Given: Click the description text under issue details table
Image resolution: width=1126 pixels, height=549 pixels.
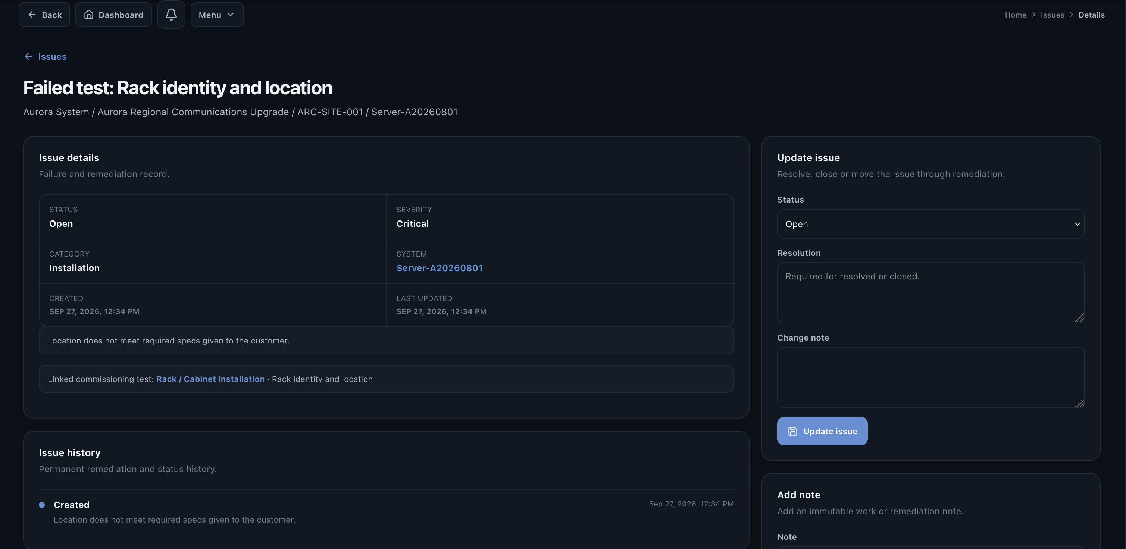Looking at the screenshot, I should (x=168, y=341).
